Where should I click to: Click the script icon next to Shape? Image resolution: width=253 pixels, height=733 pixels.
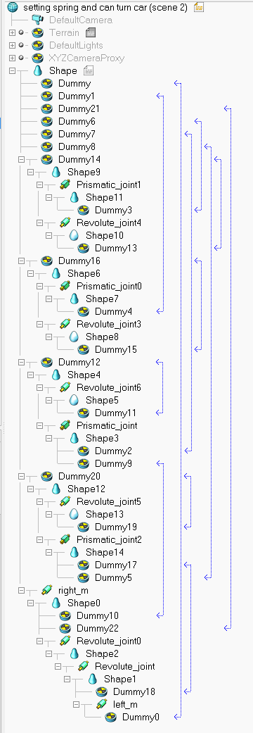[x=89, y=70]
